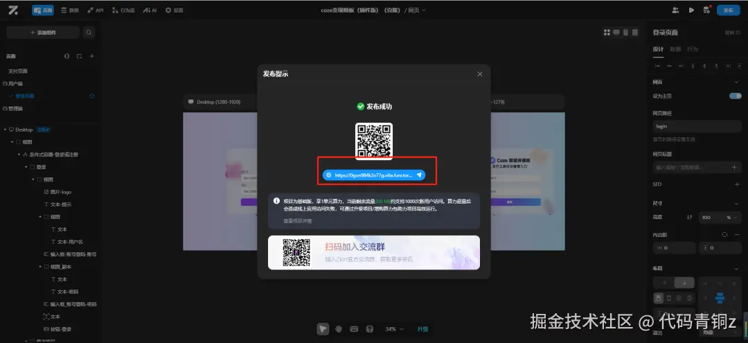Click the home icon beside 登录页面
Image resolution: width=748 pixels, height=343 pixels.
92,96
